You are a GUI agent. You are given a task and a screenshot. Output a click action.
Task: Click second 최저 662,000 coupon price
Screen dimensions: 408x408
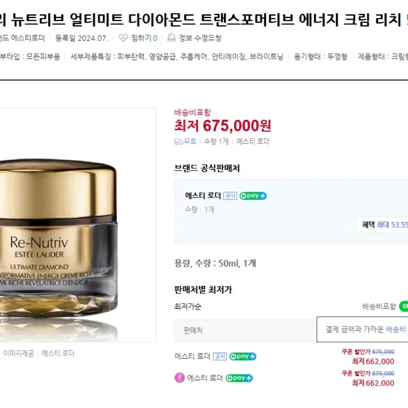click(373, 383)
